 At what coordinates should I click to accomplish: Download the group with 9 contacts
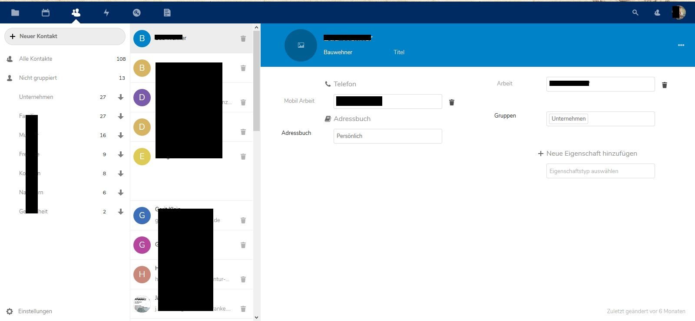121,154
